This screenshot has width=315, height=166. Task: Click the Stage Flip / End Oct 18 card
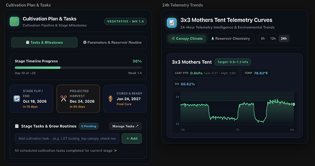[31, 99]
